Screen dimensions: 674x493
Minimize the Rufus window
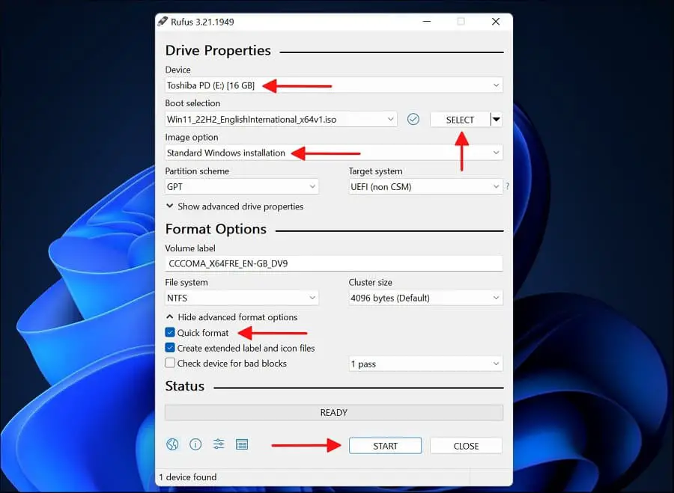[427, 22]
